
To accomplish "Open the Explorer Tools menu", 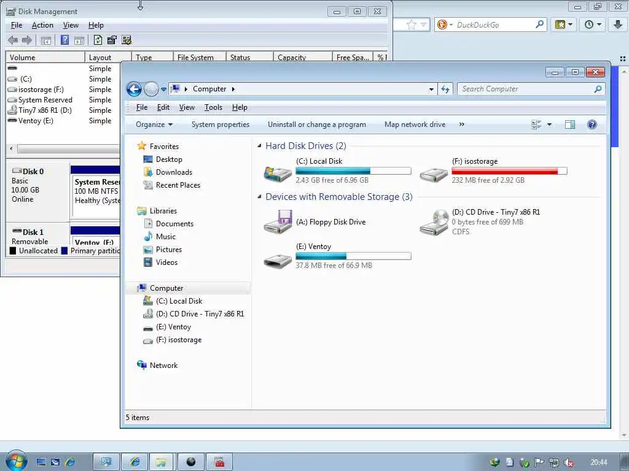I will click(213, 107).
